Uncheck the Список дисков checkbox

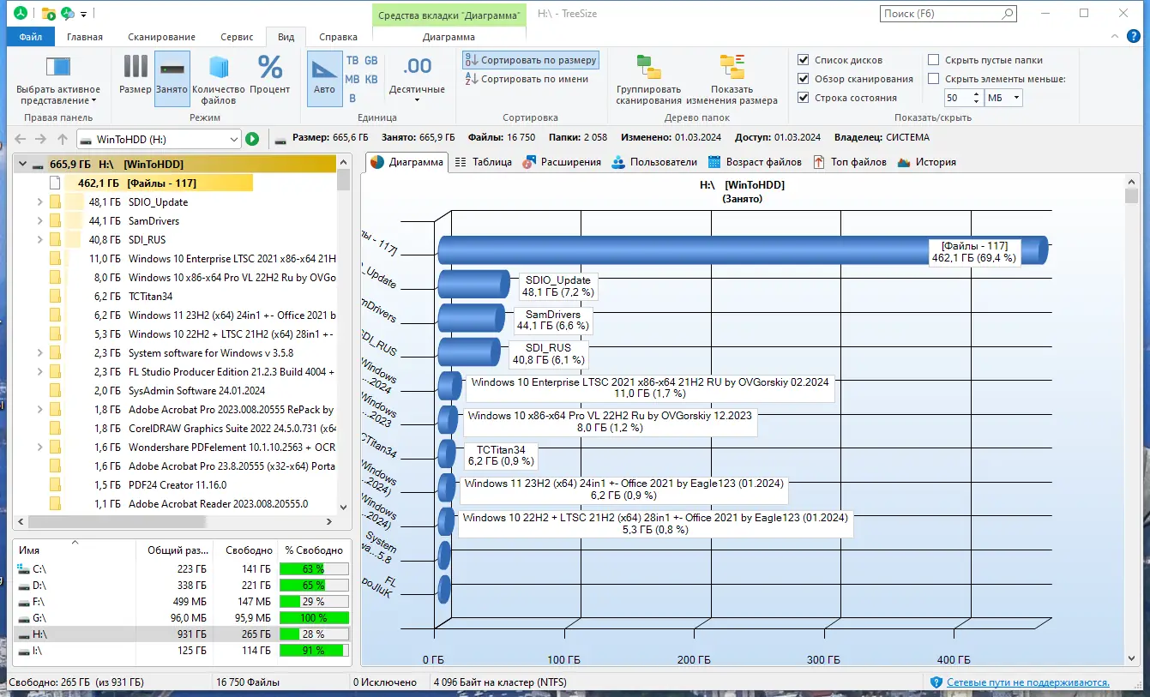pos(804,60)
